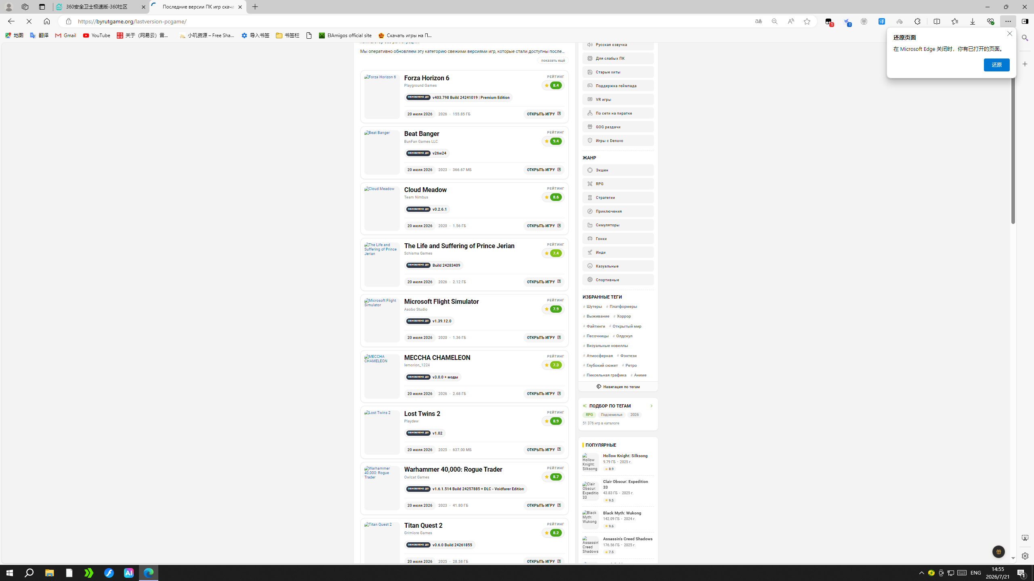Open Settings and more ellipsis menu
Viewport: 1034px width, 581px height.
tap(1008, 21)
